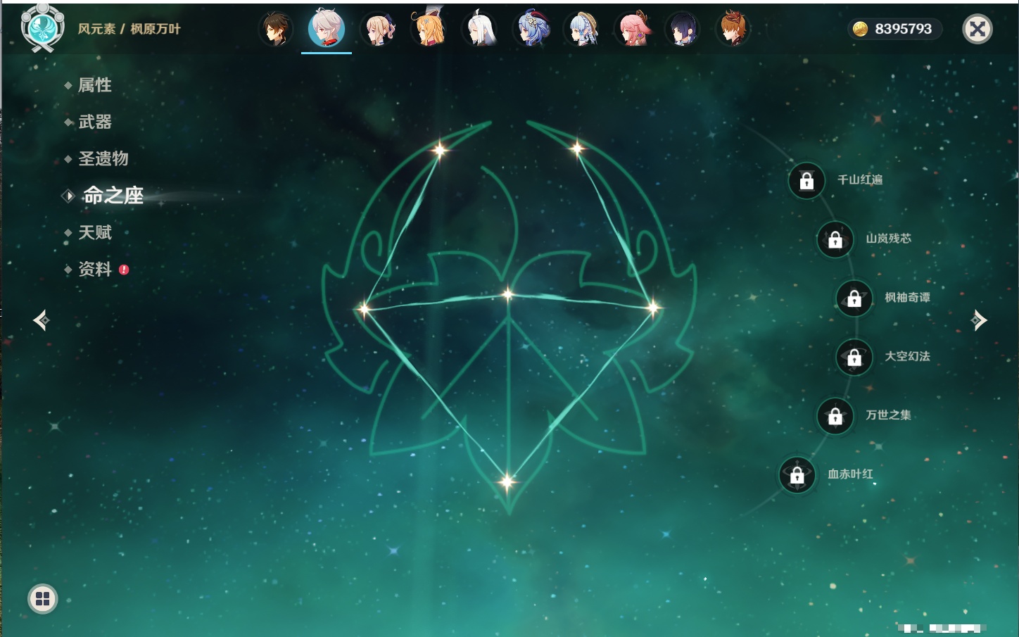The height and width of the screenshot is (637, 1019).
Task: Select the locked 万世之集 constellation node
Action: [835, 416]
